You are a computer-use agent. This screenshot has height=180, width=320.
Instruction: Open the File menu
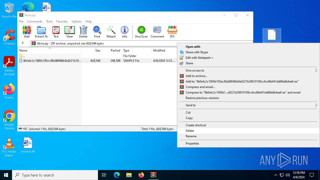pos(21,21)
